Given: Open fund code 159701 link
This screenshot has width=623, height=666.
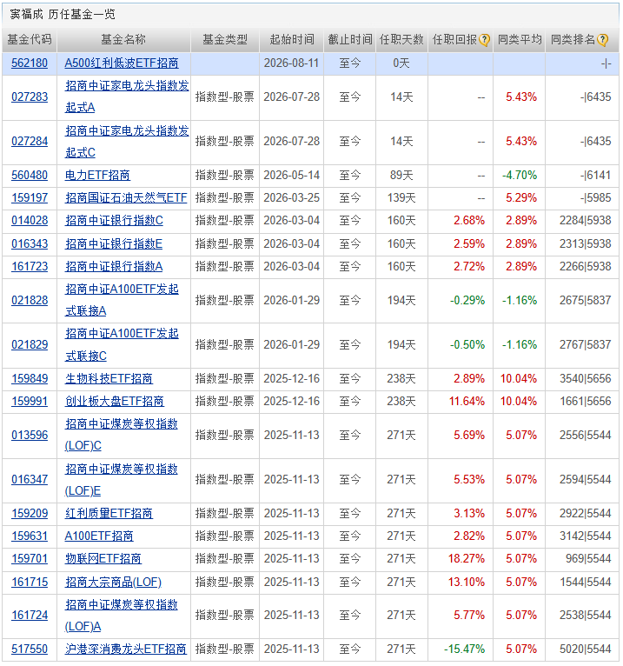Looking at the screenshot, I should [x=30, y=559].
